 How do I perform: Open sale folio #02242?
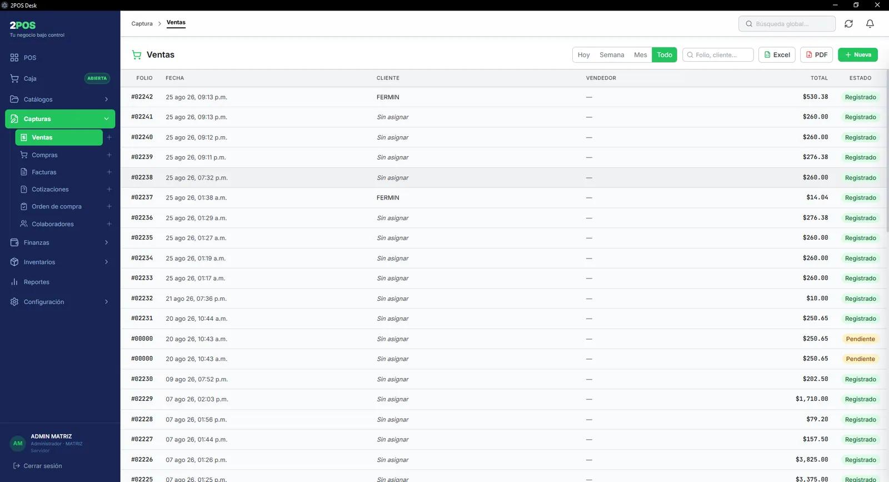142,97
